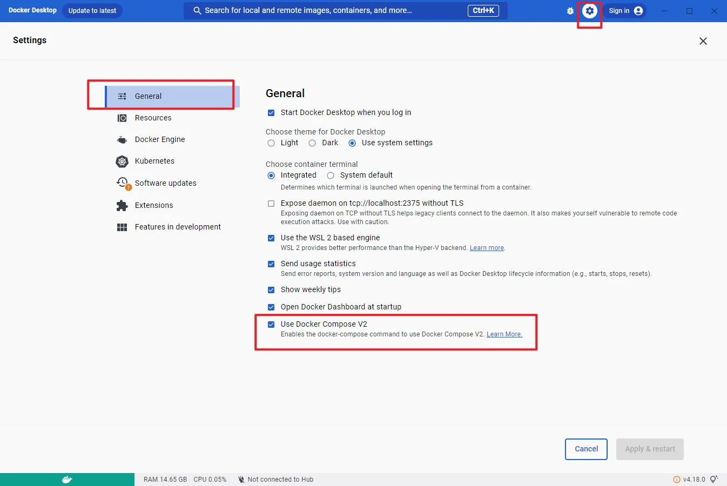727x486 pixels.
Task: Click the version update warning icon
Action: pyautogui.click(x=677, y=480)
